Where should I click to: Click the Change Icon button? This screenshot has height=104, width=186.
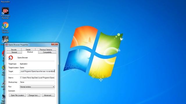[x=34, y=95]
